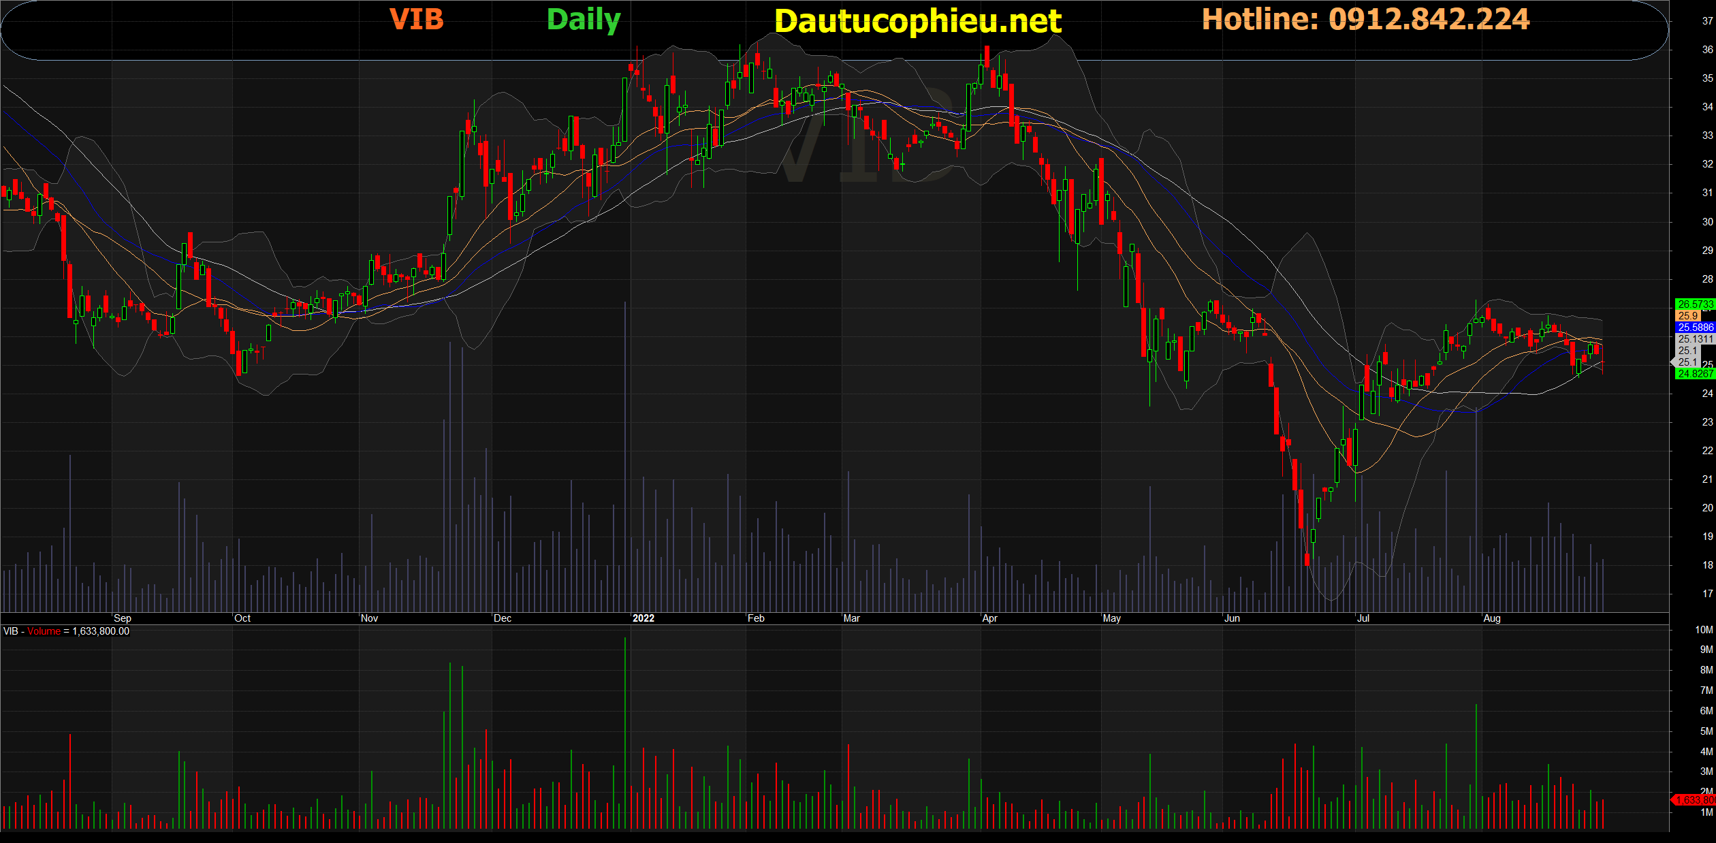1716x843 pixels.
Task: Click the green 26.5733 upper band price tag
Action: tap(1695, 304)
